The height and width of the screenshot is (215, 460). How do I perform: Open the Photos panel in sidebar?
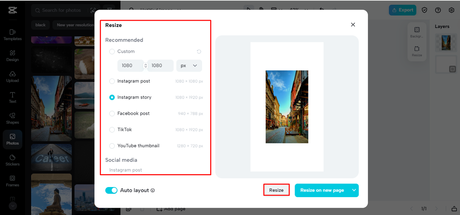pos(13,139)
